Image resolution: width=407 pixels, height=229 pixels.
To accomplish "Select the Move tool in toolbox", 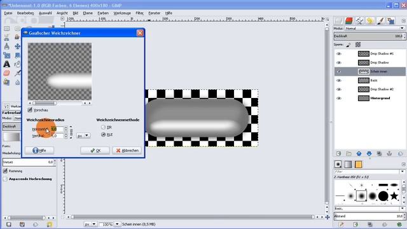I will click(x=17, y=46).
